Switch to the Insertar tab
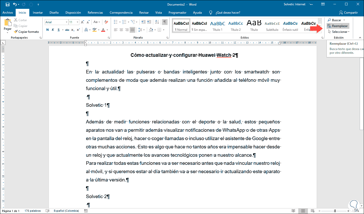364x214 pixels. (x=38, y=13)
